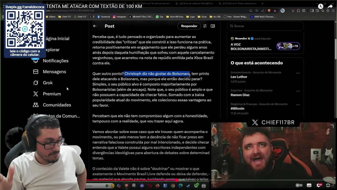Click the red video progress scrubber
This screenshot has height=190, width=337.
pos(177,180)
